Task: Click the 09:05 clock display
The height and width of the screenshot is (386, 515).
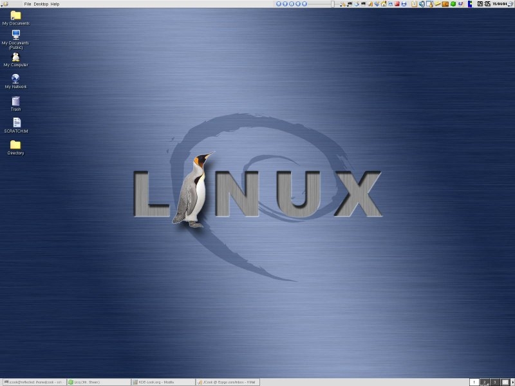Action: [483, 4]
